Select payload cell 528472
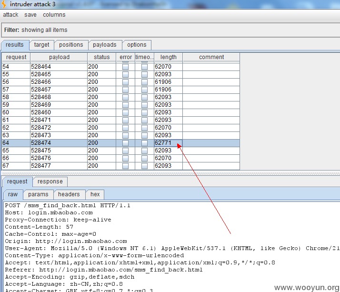The image size is (340, 292). 59,128
